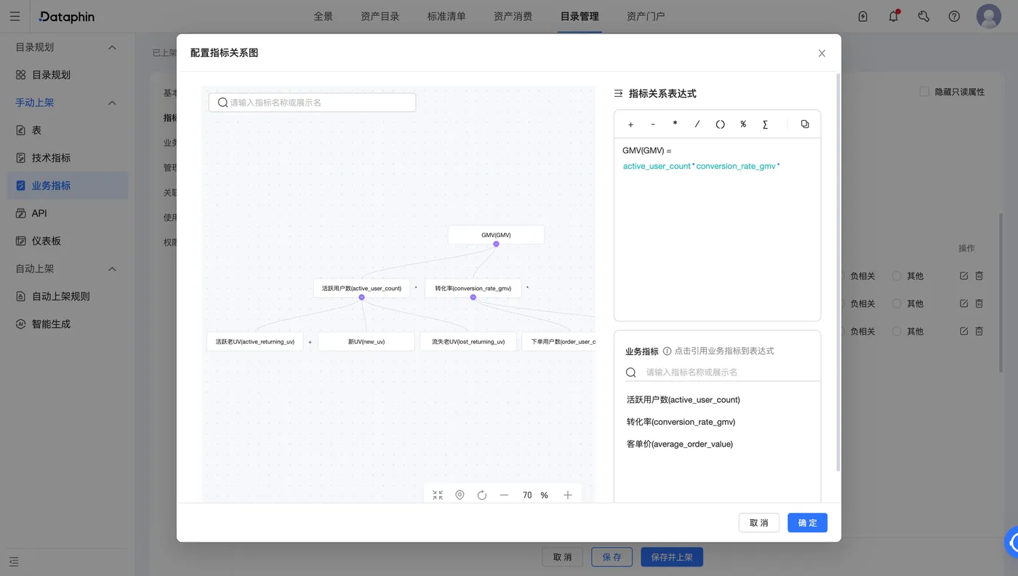Insert the plus operator into the expression
This screenshot has width=1018, height=576.
(630, 124)
